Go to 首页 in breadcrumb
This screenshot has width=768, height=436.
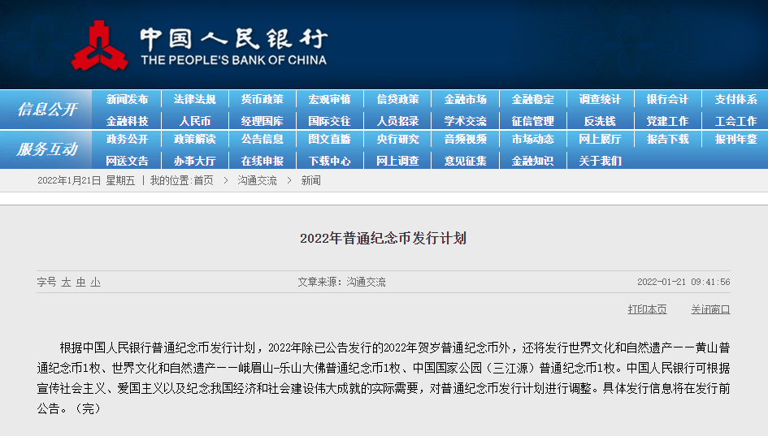coord(204,180)
